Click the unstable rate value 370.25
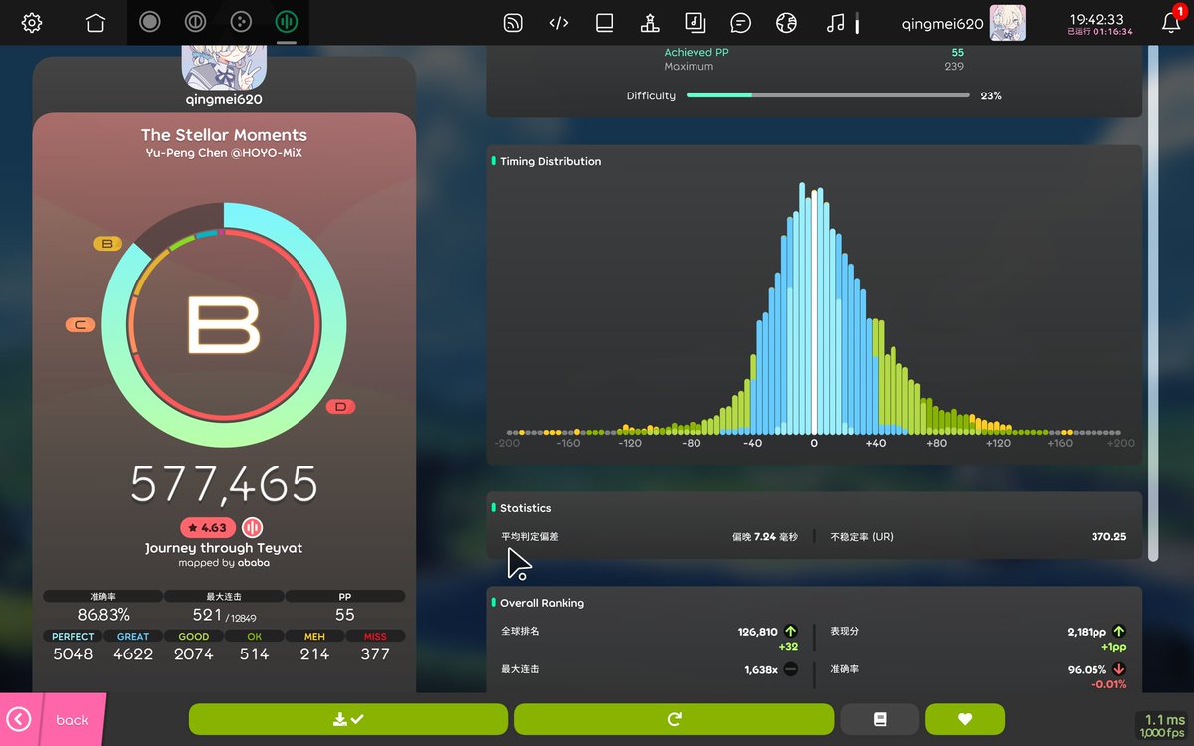Image resolution: width=1194 pixels, height=746 pixels. click(1108, 536)
